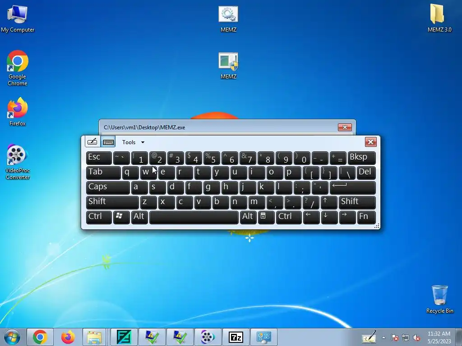Image resolution: width=462 pixels, height=346 pixels.
Task: Open the control panel icon in the taskbar
Action: pyautogui.click(x=263, y=337)
